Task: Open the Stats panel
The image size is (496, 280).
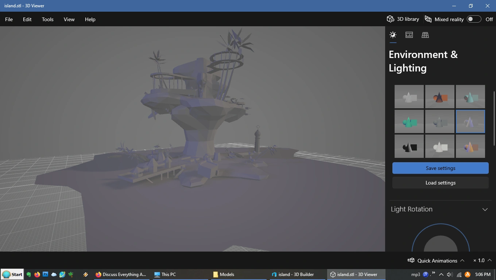Action: (x=409, y=35)
